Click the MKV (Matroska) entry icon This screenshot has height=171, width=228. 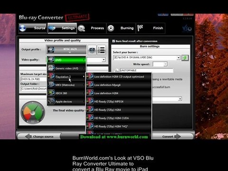[51, 85]
